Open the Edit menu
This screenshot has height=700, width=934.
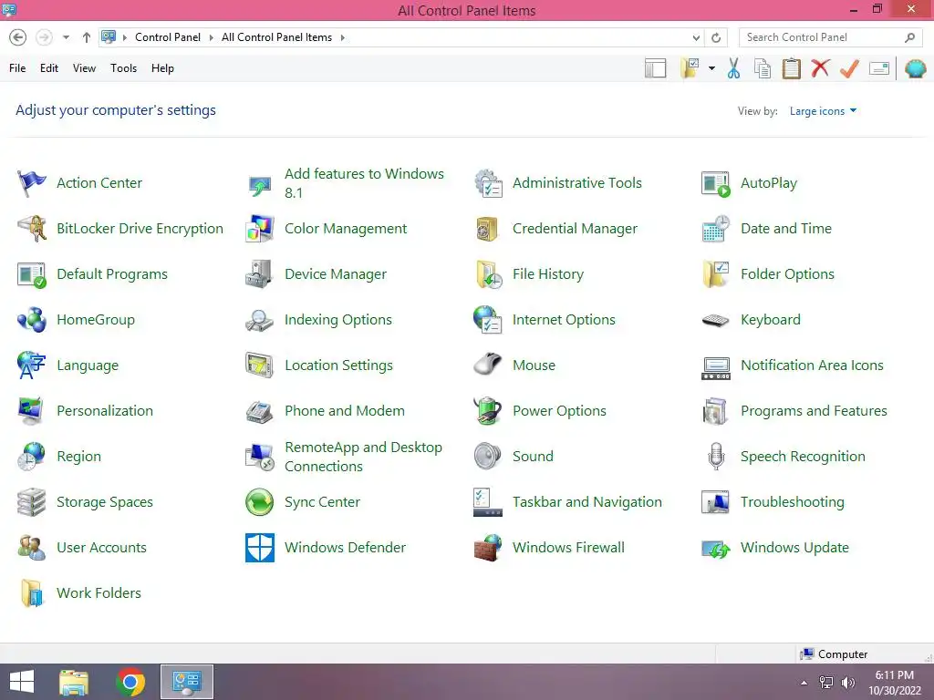49,68
